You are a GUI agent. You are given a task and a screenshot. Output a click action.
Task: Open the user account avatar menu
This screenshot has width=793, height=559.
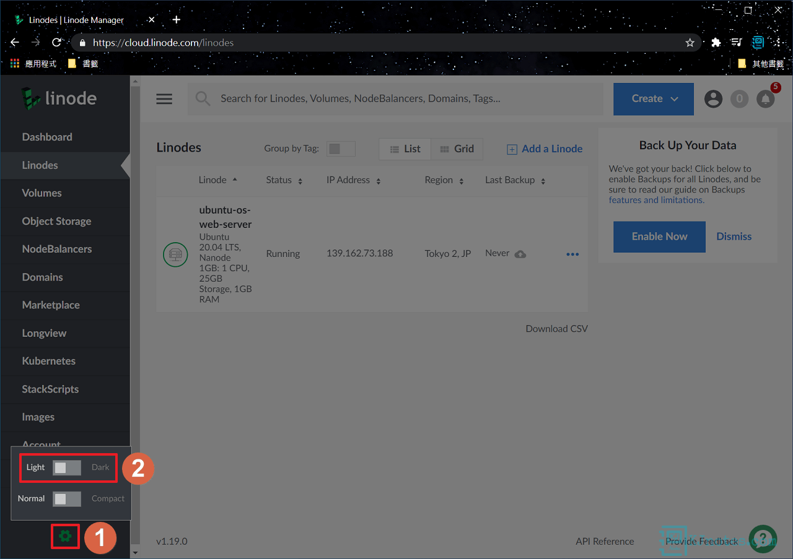[713, 99]
